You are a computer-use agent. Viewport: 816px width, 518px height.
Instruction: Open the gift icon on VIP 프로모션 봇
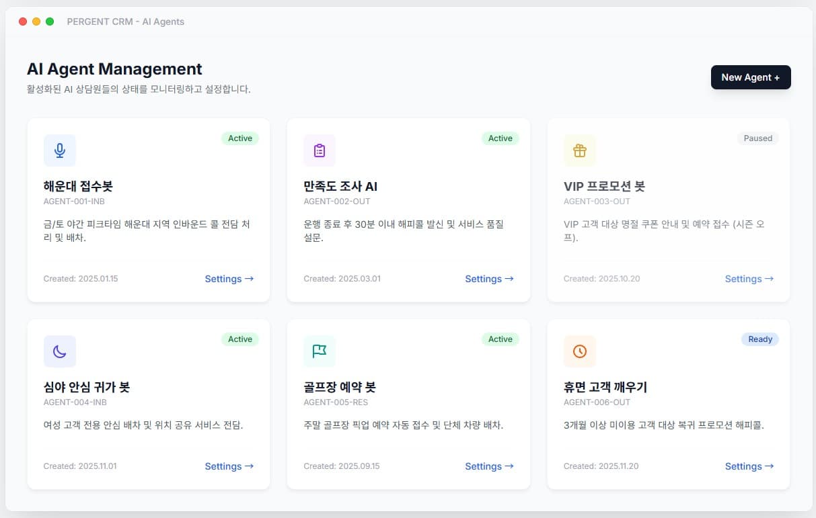[x=580, y=150]
